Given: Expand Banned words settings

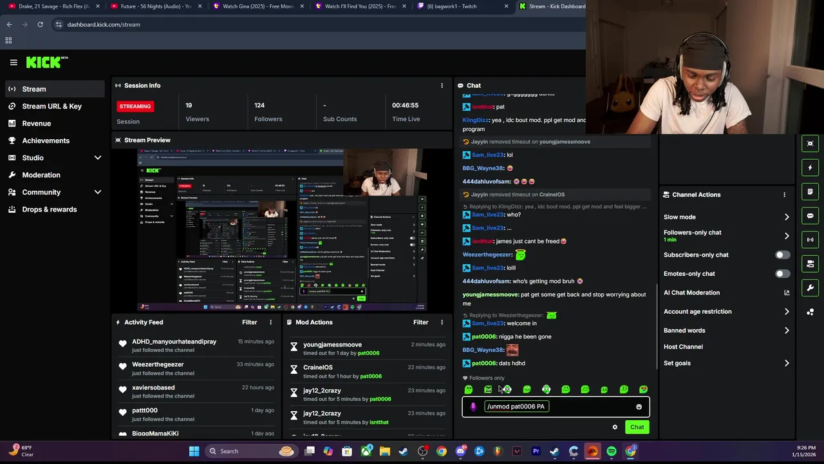Looking at the screenshot, I should [x=787, y=331].
